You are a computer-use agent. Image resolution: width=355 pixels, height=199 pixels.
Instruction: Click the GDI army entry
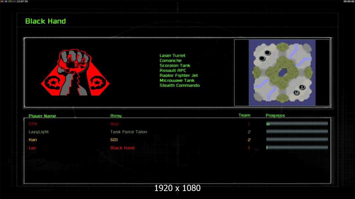coord(114,140)
